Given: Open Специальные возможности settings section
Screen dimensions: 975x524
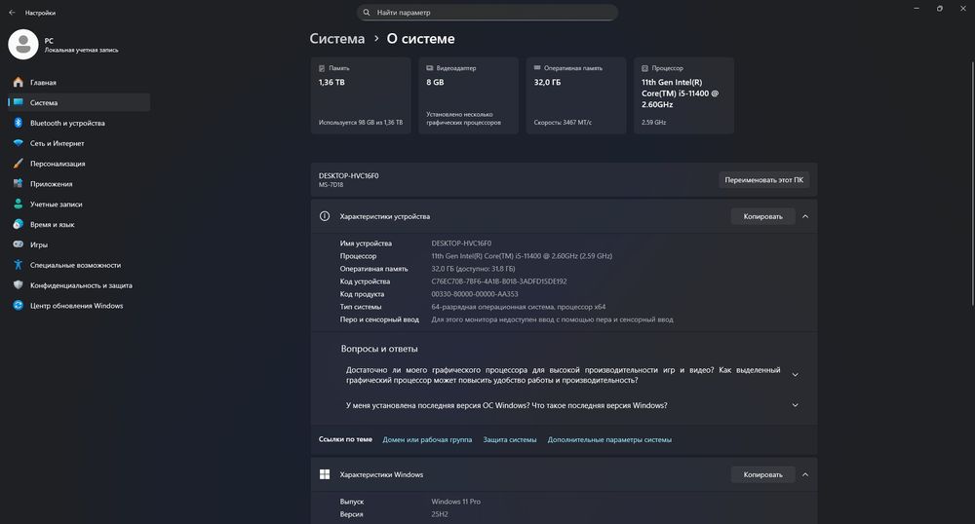Looking at the screenshot, I should [x=75, y=265].
